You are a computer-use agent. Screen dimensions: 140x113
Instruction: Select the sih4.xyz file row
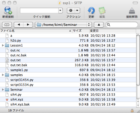68,100
